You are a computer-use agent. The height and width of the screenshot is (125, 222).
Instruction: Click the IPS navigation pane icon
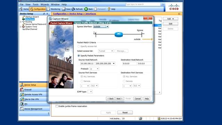[22, 104]
